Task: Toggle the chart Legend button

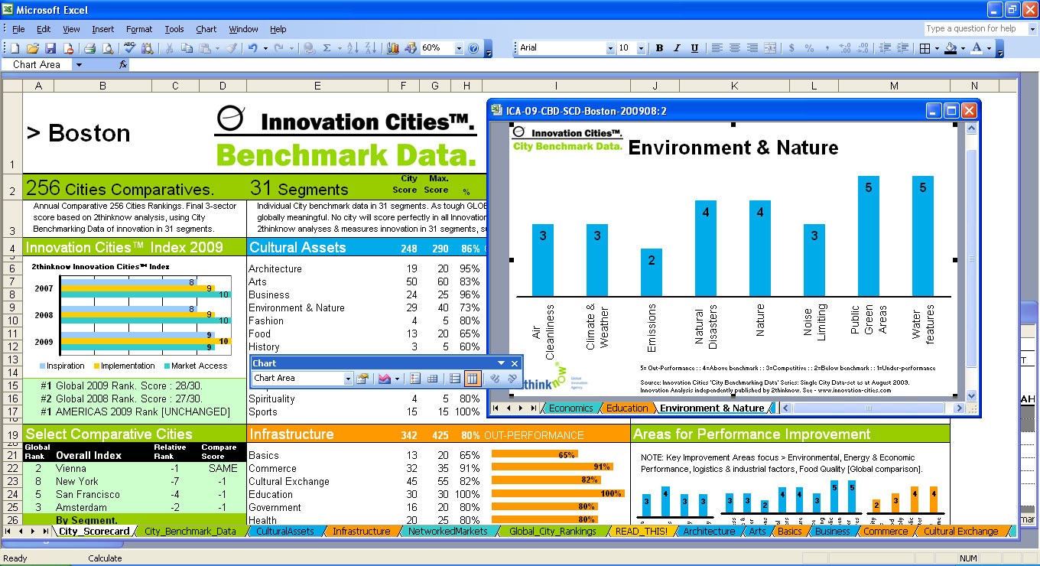Action: tap(415, 379)
